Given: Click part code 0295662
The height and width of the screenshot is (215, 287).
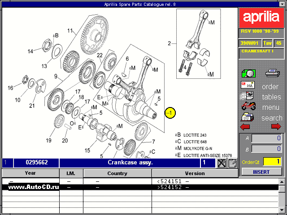Looking at the screenshot, I should coord(37,162).
